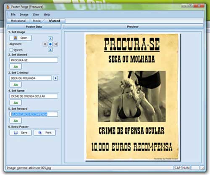Click 'SECA OU MOLHADA' in preview
This screenshot has height=175, width=210.
point(131,59)
